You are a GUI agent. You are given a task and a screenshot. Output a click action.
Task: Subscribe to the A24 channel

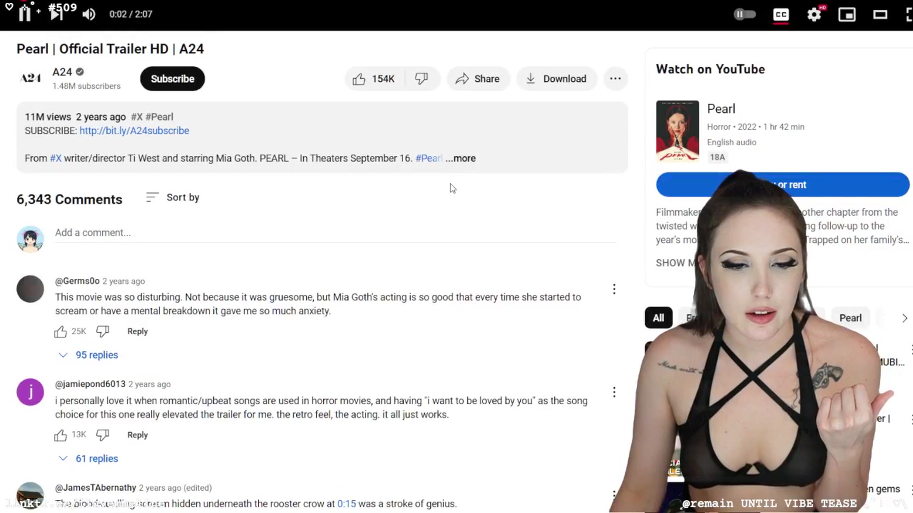click(x=172, y=79)
